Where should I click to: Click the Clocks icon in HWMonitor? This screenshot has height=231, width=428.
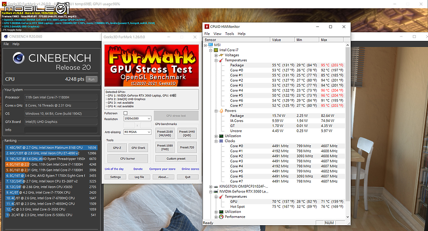coord(221,141)
